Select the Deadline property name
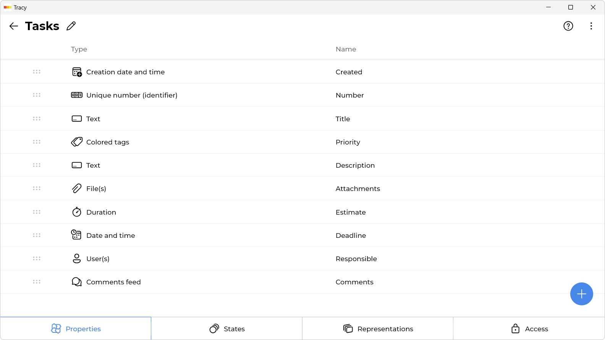 351,236
